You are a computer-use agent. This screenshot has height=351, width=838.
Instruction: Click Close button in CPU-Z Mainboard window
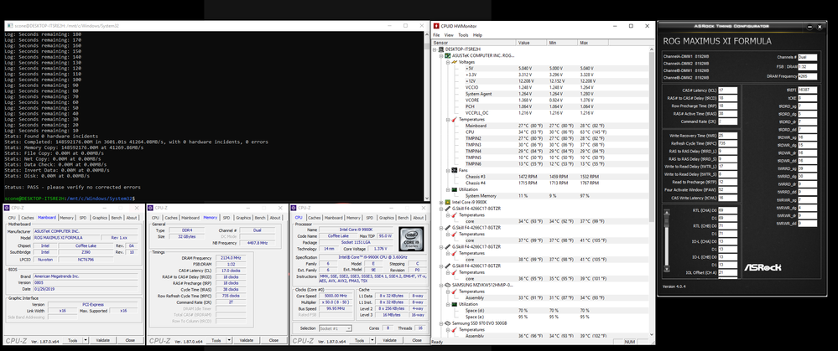click(x=130, y=340)
